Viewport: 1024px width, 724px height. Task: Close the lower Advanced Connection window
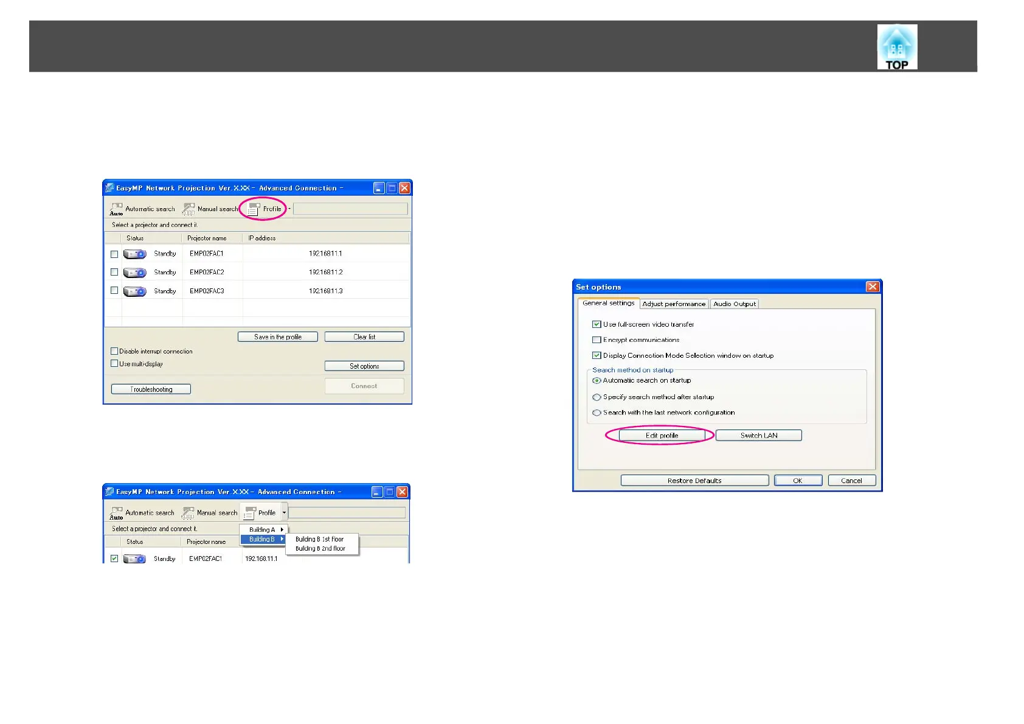click(x=403, y=492)
